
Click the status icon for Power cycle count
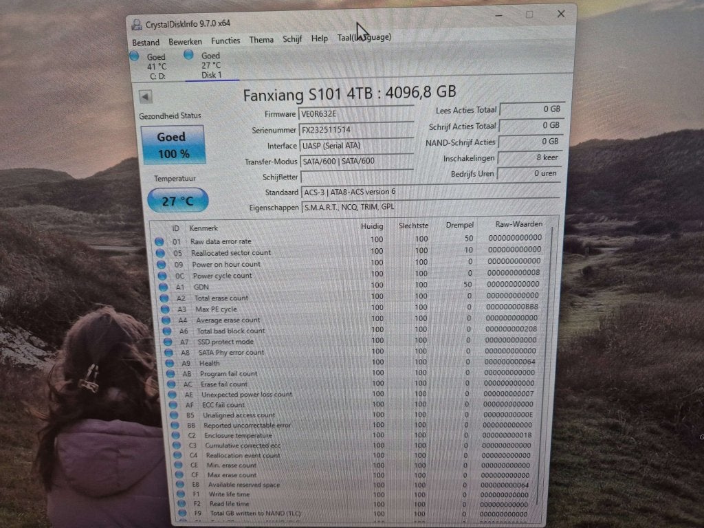(162, 276)
